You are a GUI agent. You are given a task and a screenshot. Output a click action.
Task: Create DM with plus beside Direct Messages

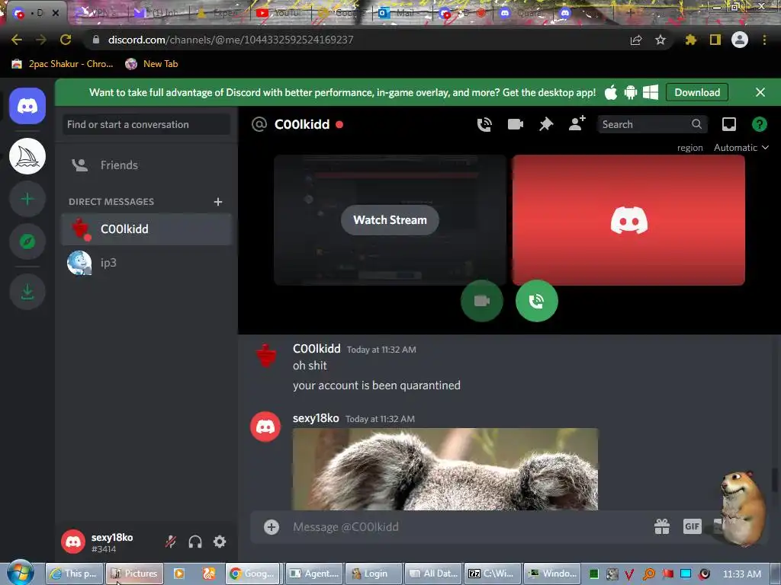click(x=217, y=201)
